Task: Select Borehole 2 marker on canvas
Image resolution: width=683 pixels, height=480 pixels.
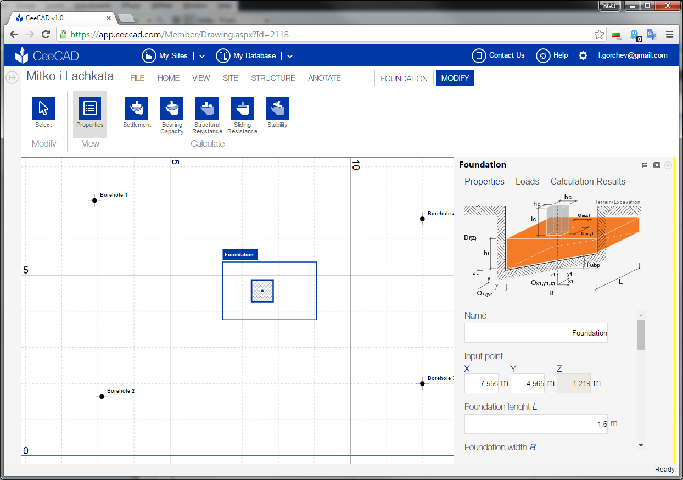Action: (x=102, y=397)
